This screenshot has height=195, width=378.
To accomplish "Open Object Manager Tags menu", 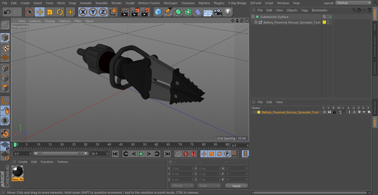I will pos(304,10).
